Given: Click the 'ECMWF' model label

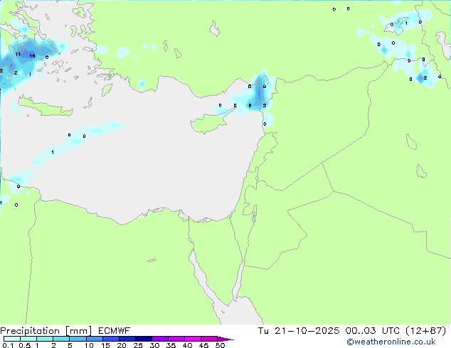Looking at the screenshot, I should pyautogui.click(x=115, y=331).
